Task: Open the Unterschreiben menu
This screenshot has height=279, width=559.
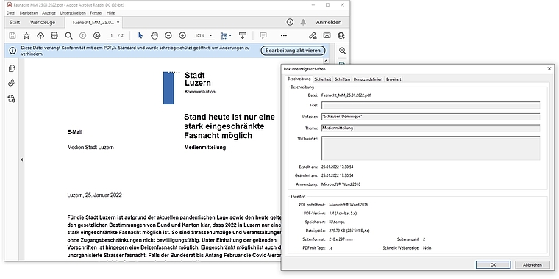Action: click(73, 12)
